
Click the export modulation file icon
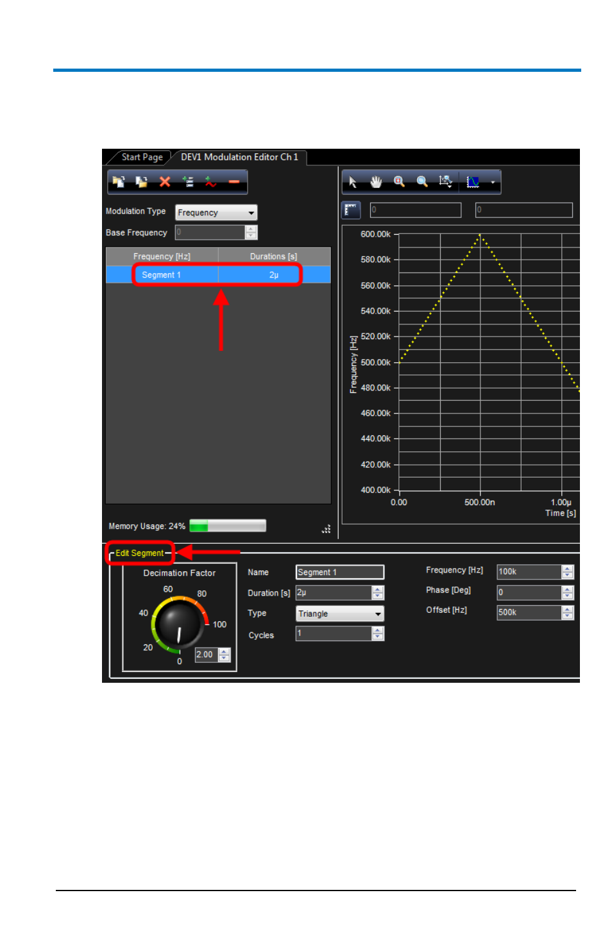[142, 182]
